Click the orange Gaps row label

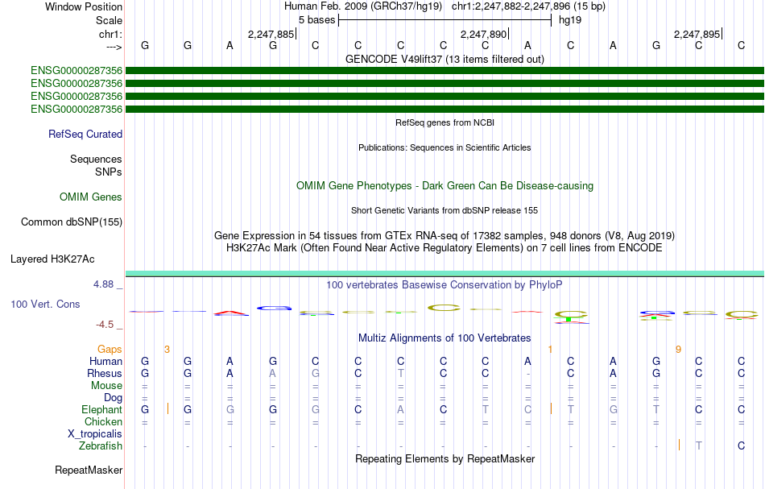[110, 350]
